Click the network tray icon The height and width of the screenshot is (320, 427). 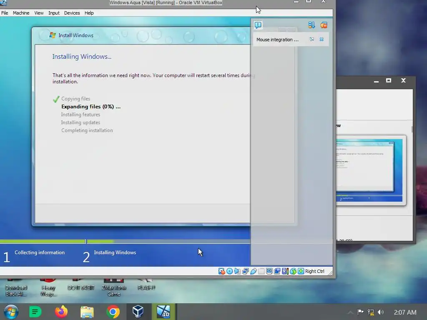coord(371,312)
